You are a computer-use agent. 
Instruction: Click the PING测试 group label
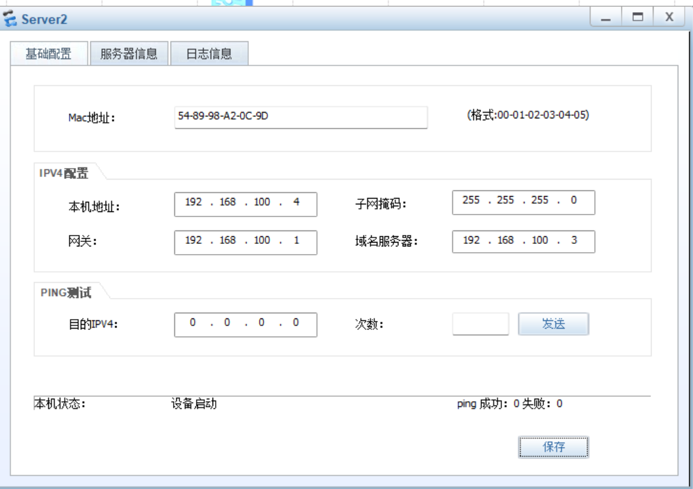66,293
